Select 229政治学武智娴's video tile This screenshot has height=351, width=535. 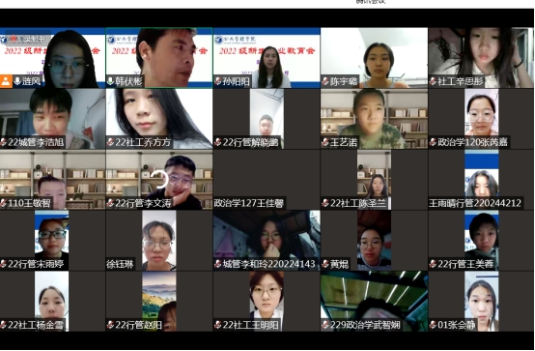point(374,302)
